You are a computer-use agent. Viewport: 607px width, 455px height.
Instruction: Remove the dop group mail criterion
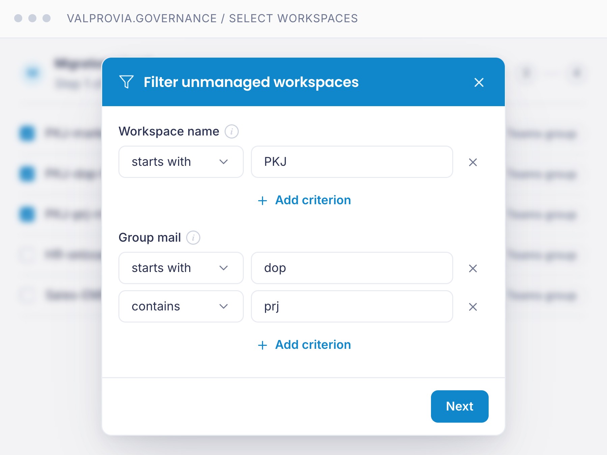[473, 268]
